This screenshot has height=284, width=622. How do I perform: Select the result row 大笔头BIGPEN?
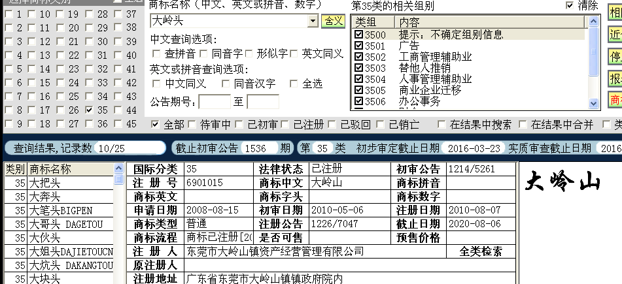(x=59, y=210)
